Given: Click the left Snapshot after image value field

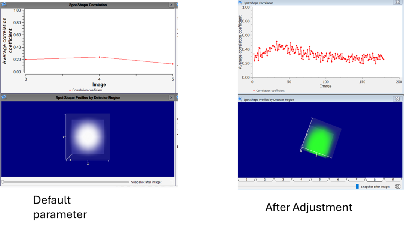Looking at the screenshot, I should 171,182.
